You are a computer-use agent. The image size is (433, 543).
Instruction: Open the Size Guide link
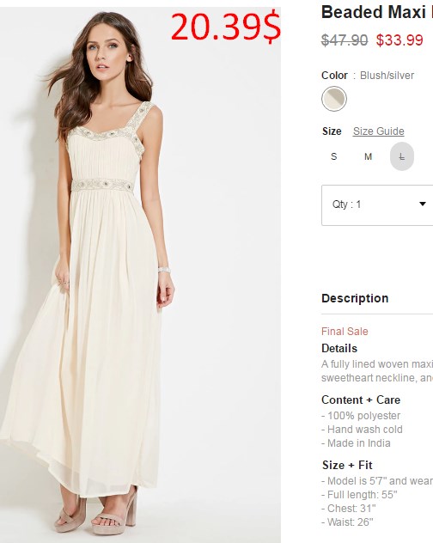378,131
